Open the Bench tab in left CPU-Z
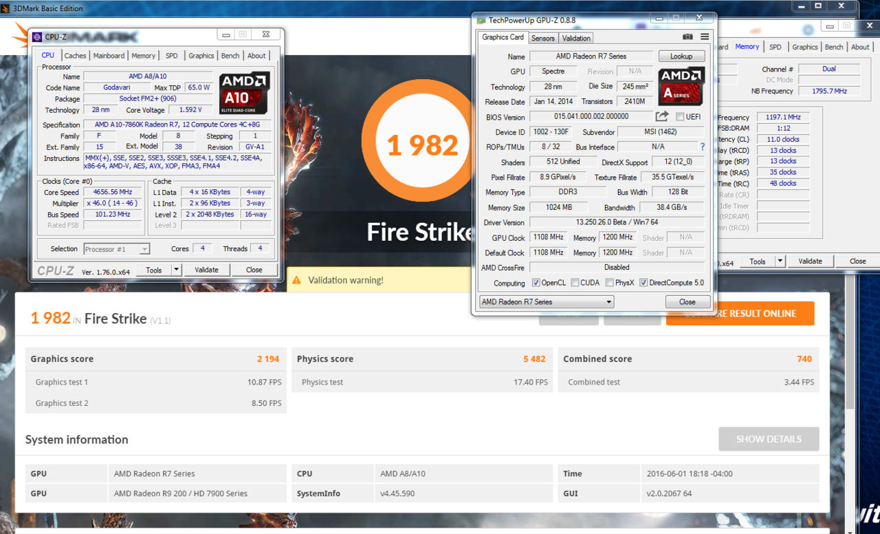The image size is (880, 534). click(230, 56)
